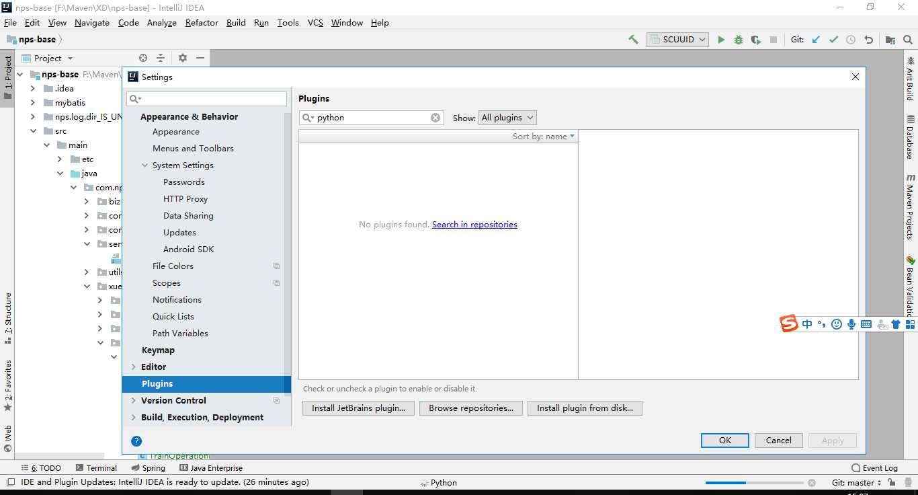Image resolution: width=918 pixels, height=495 pixels.
Task: Click the plugin search field containing python
Action: tap(372, 118)
